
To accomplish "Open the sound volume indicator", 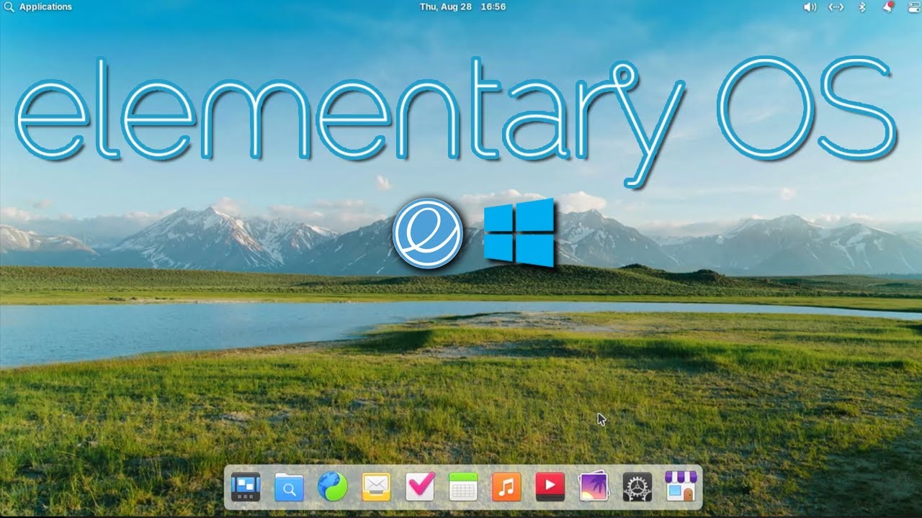I will coord(810,6).
